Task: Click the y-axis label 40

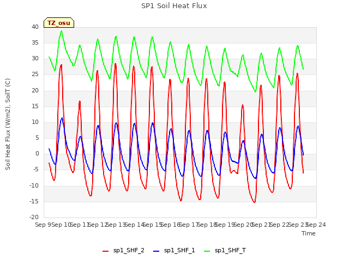Action: click(35, 27)
